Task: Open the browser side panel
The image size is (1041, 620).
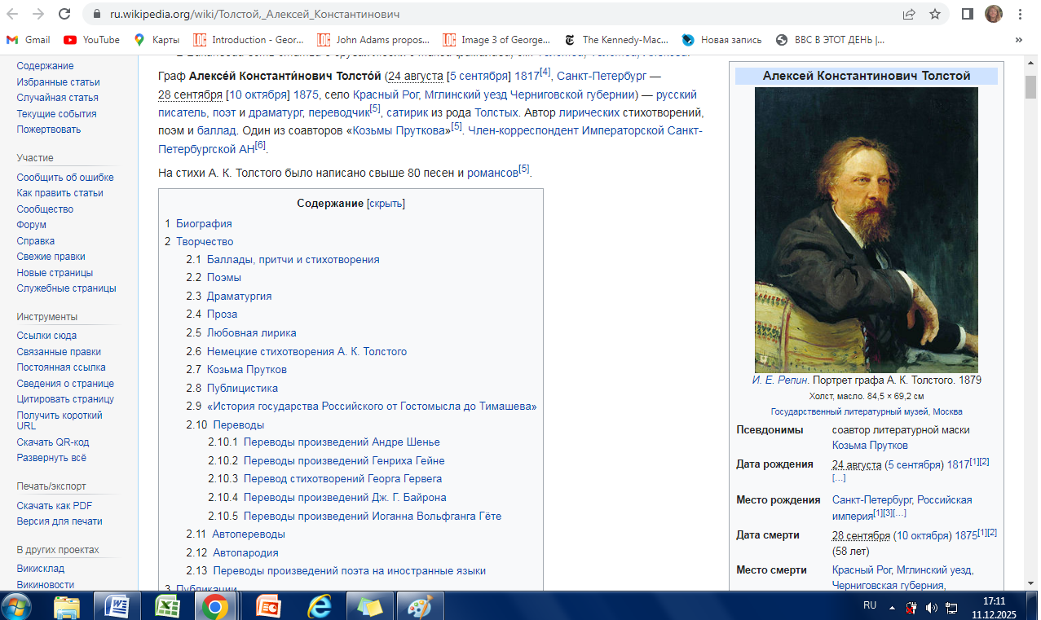Action: 968,14
